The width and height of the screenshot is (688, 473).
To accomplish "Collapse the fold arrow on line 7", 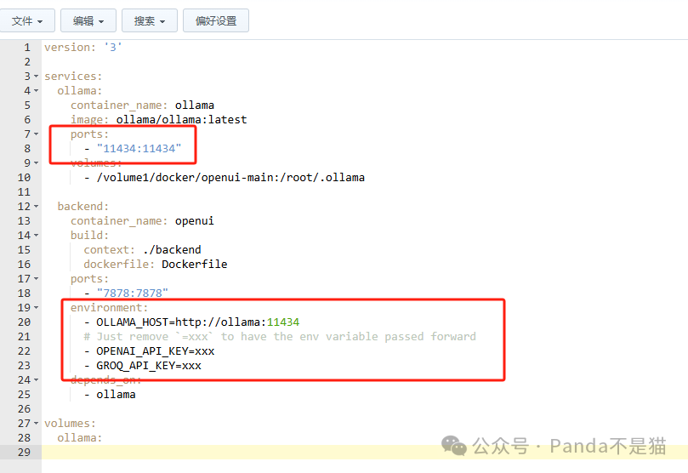I will tap(36, 134).
